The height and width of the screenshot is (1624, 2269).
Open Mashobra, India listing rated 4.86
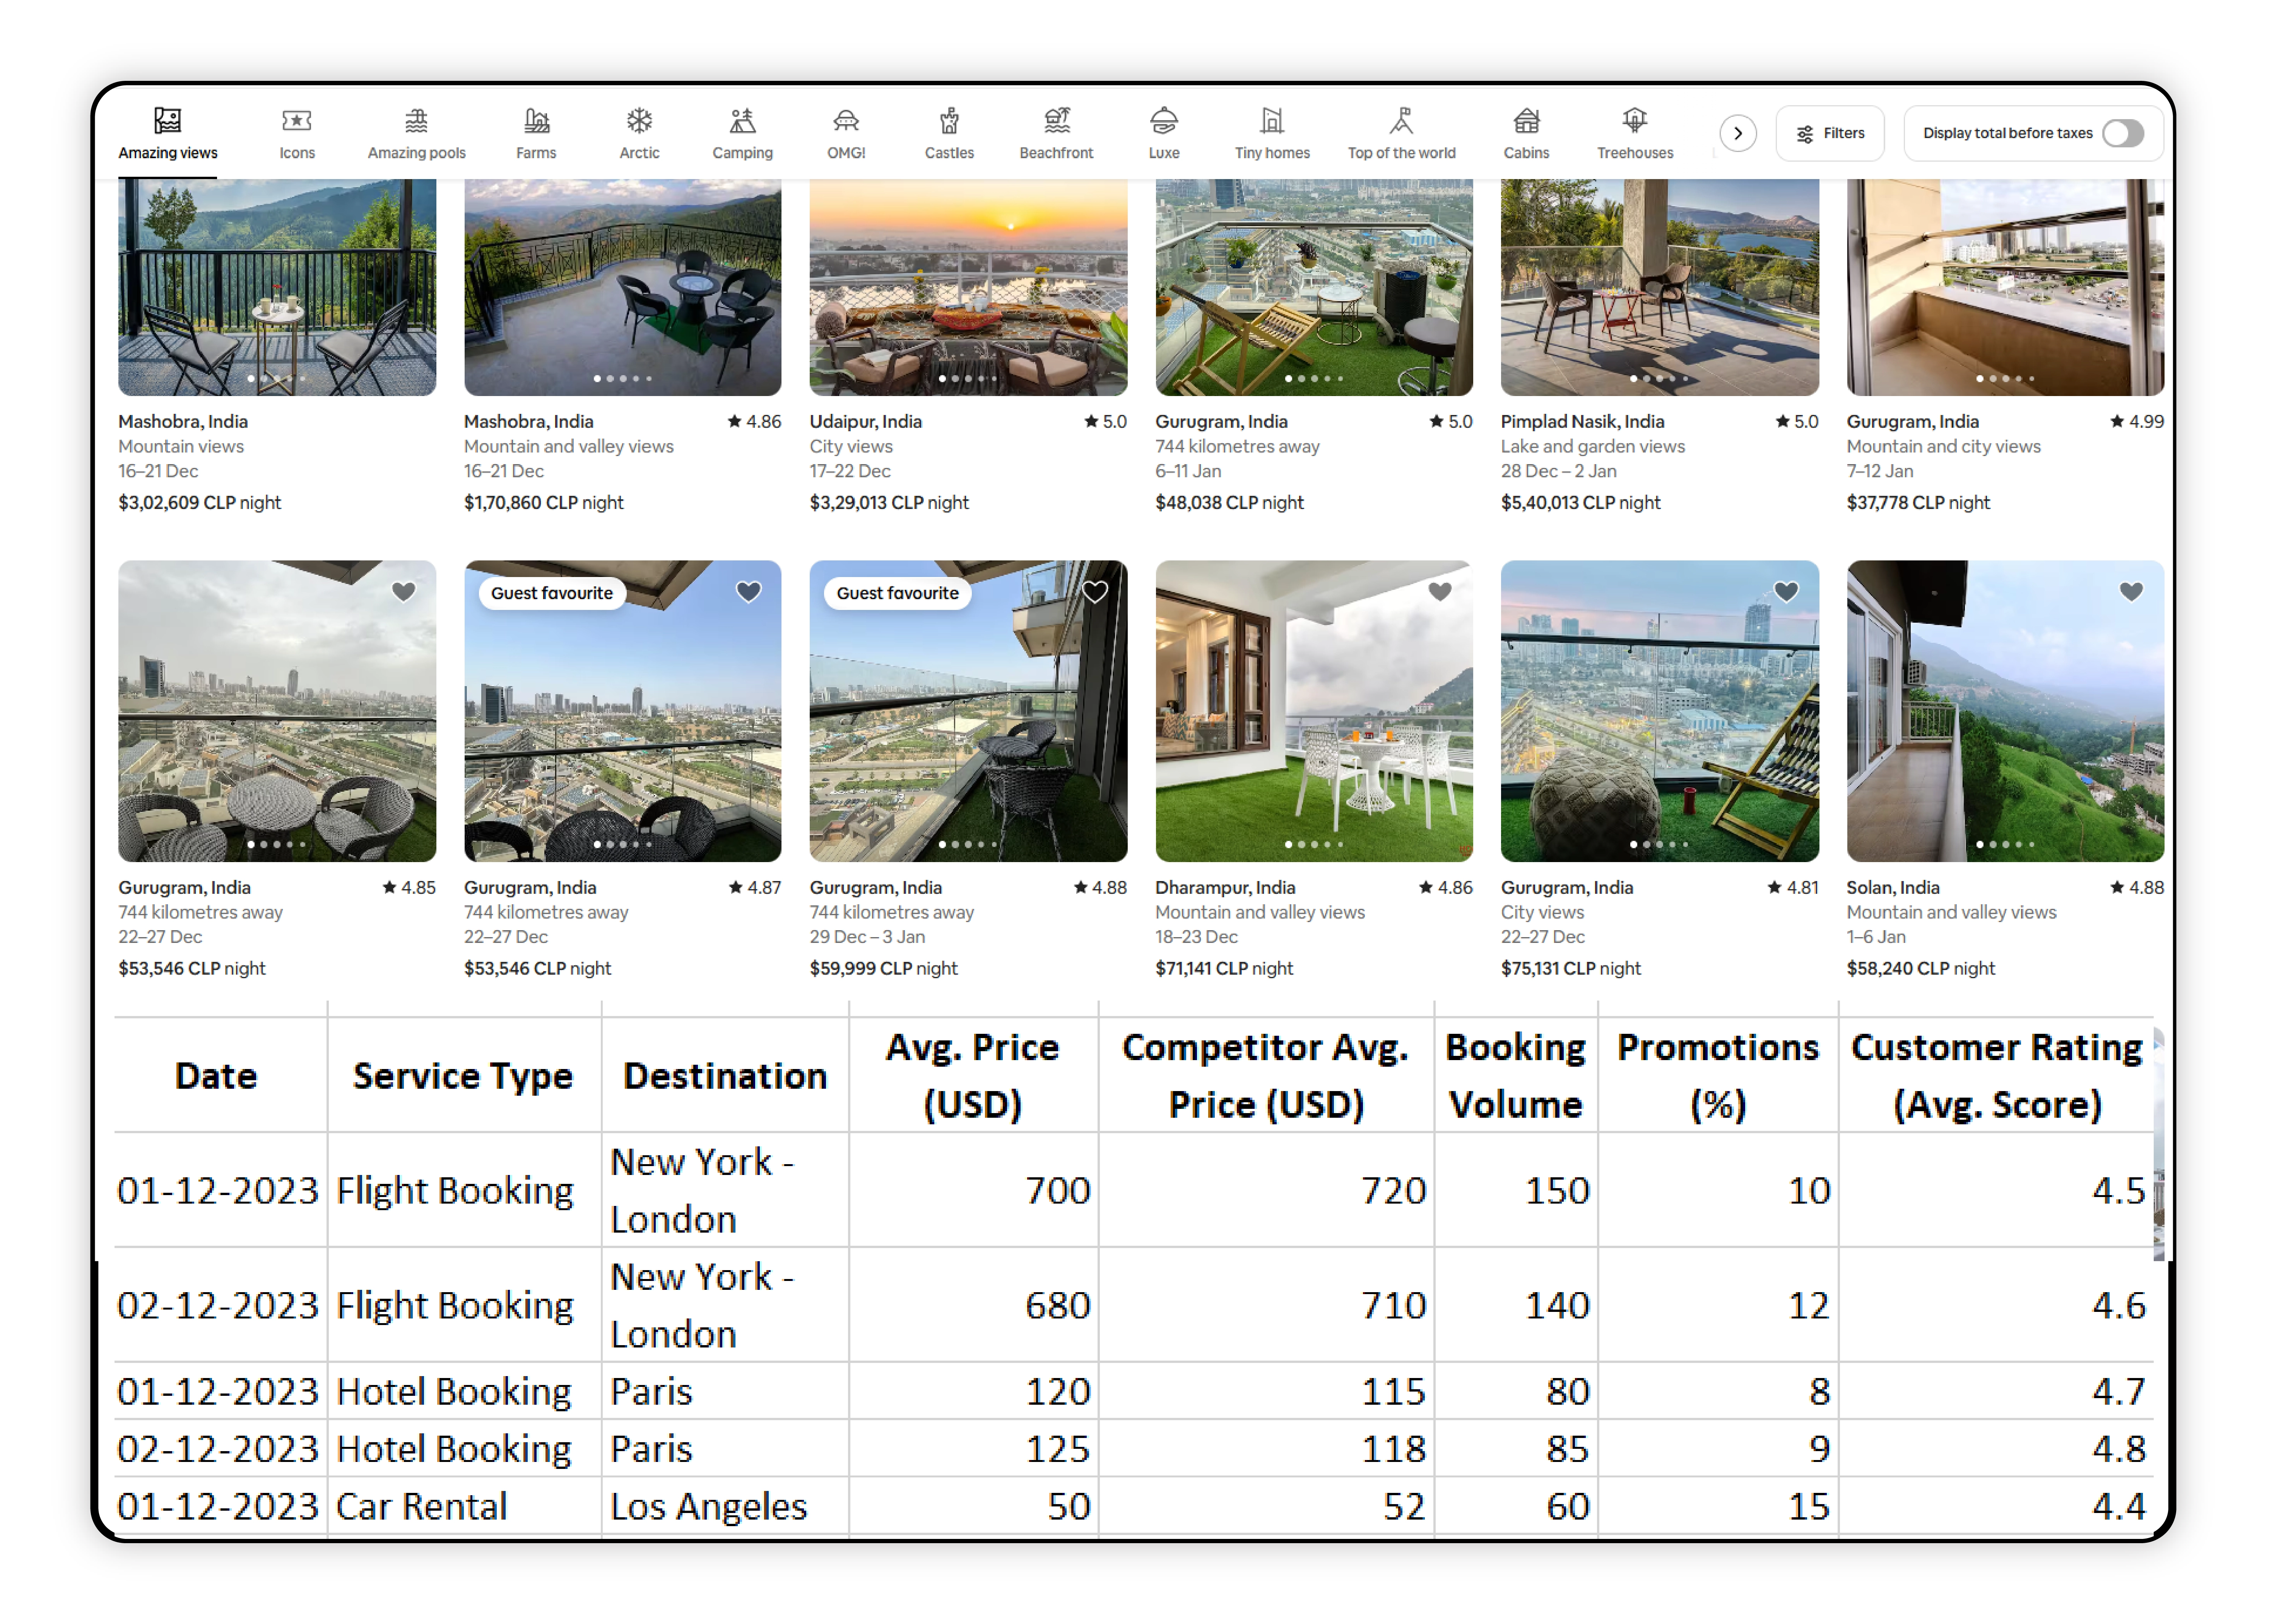click(x=529, y=421)
